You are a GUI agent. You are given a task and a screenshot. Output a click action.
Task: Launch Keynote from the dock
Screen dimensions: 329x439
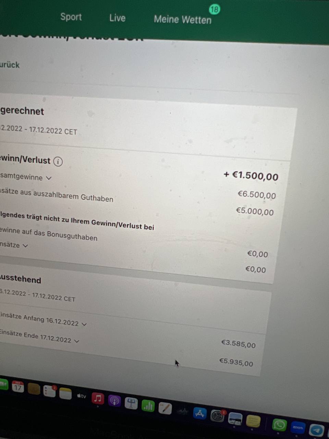tap(131, 403)
